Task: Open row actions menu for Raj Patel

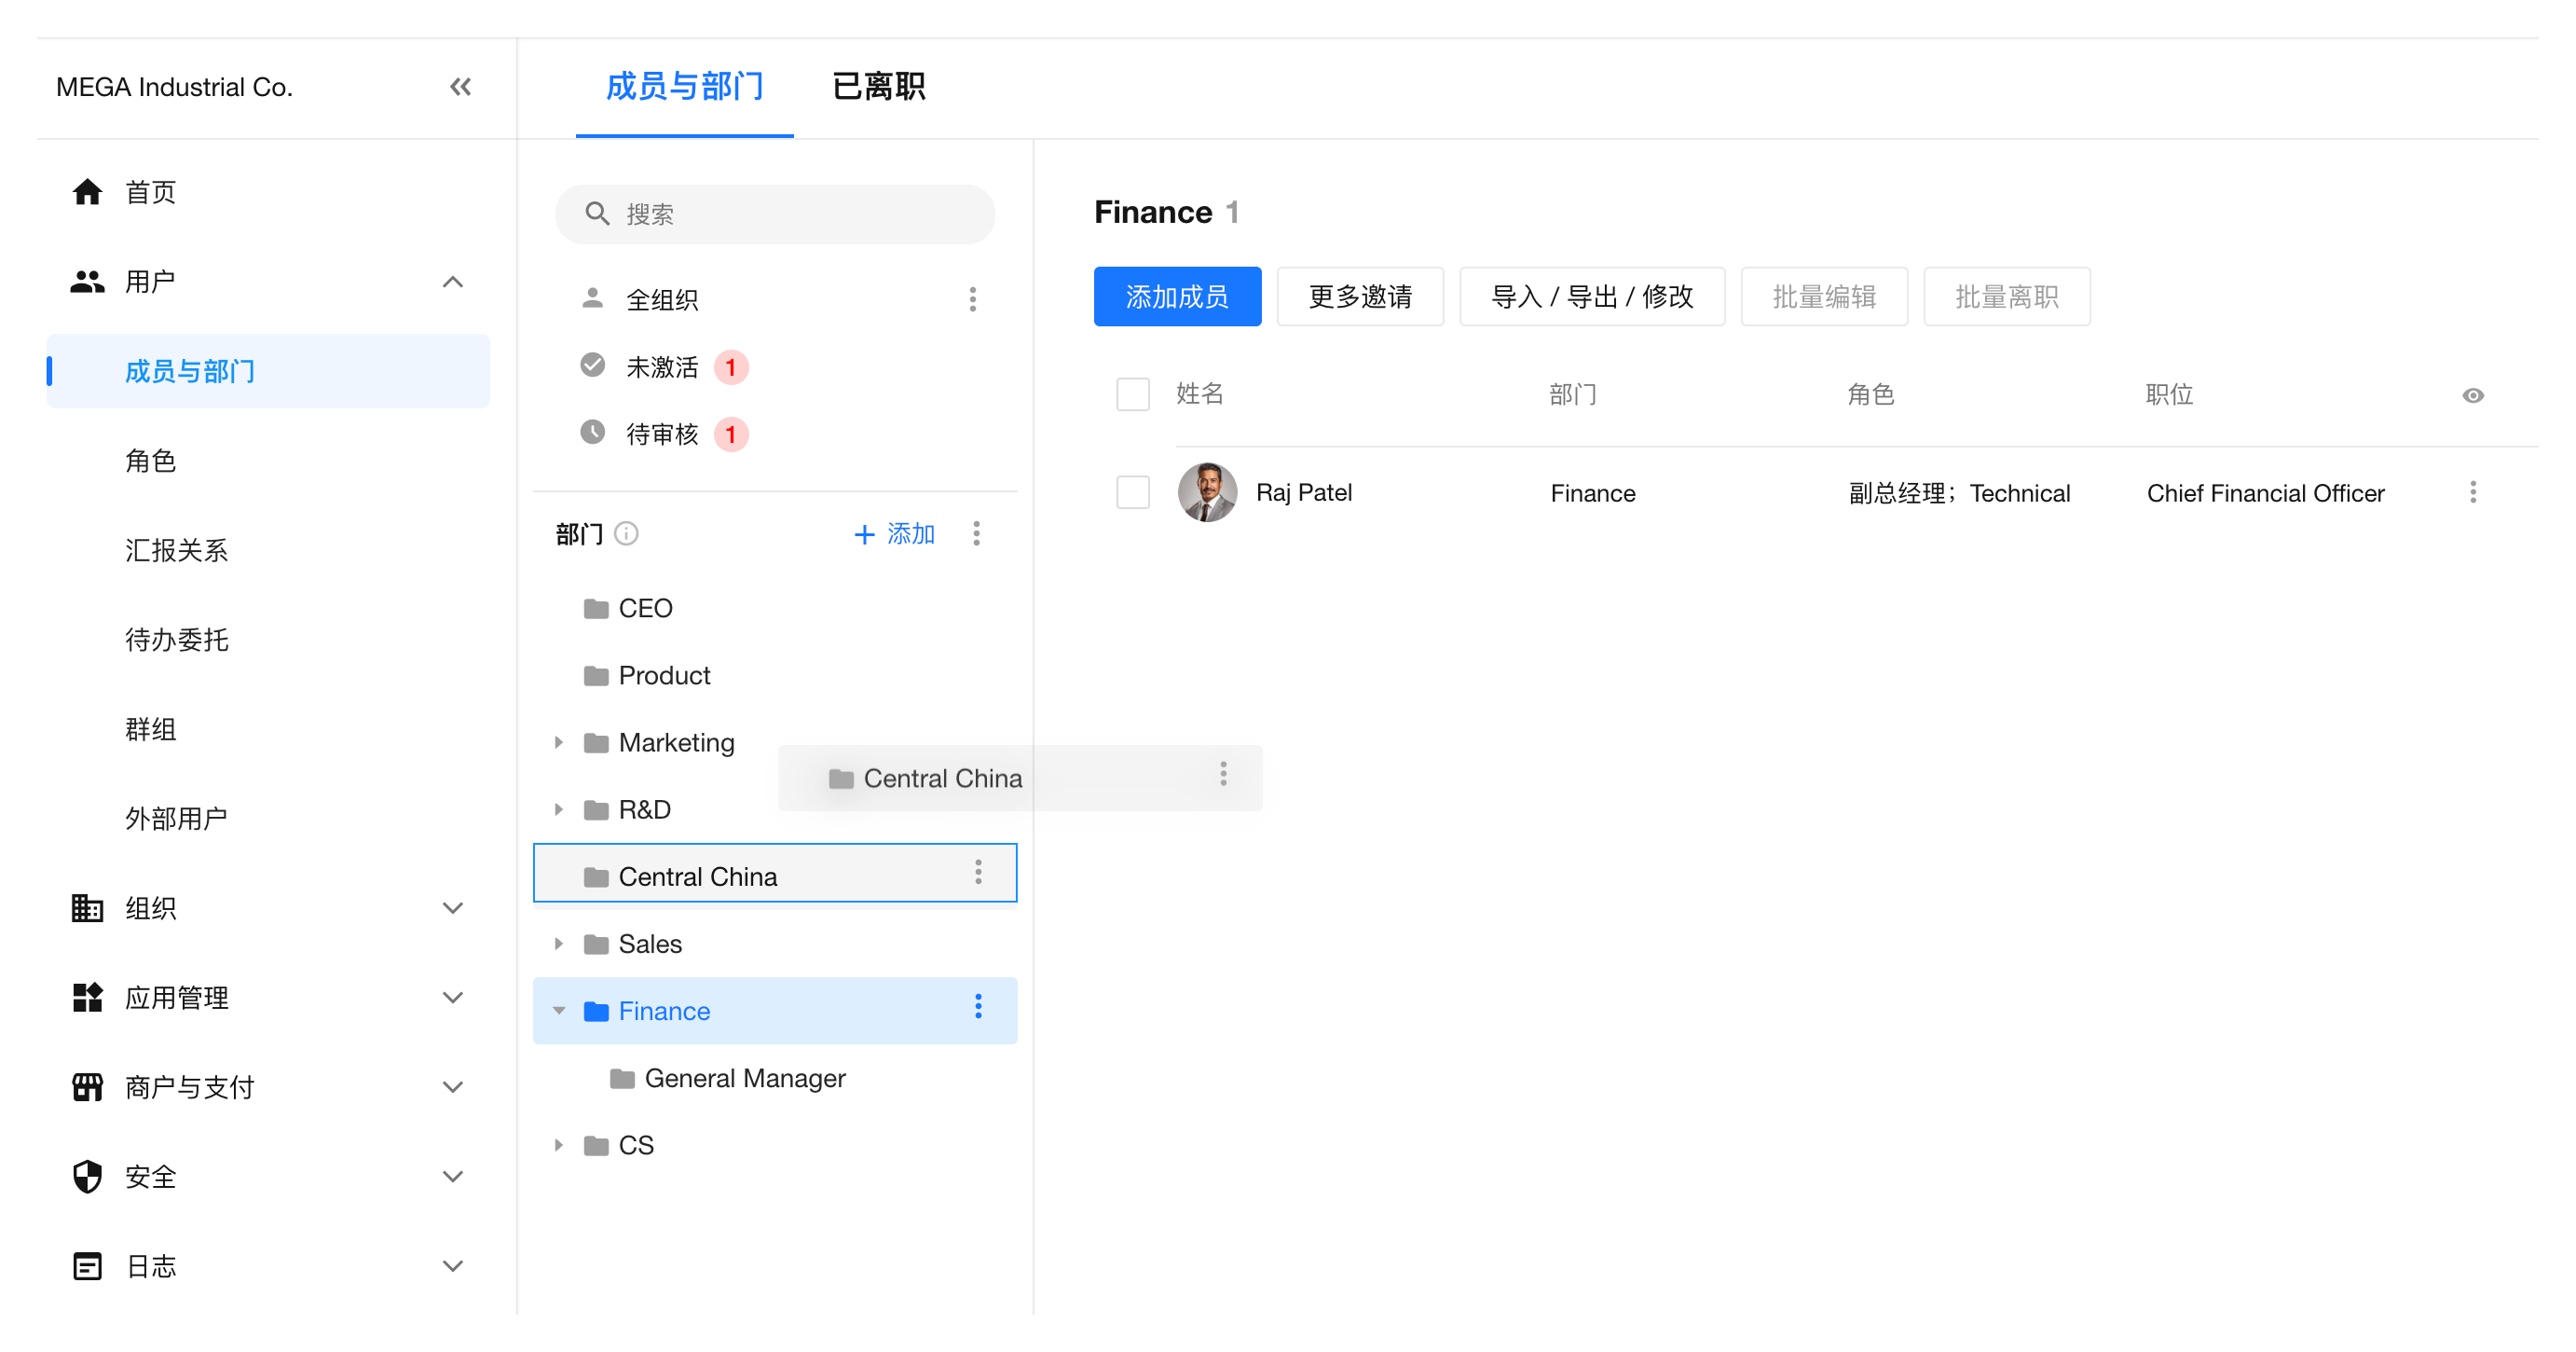Action: pyautogui.click(x=2472, y=492)
